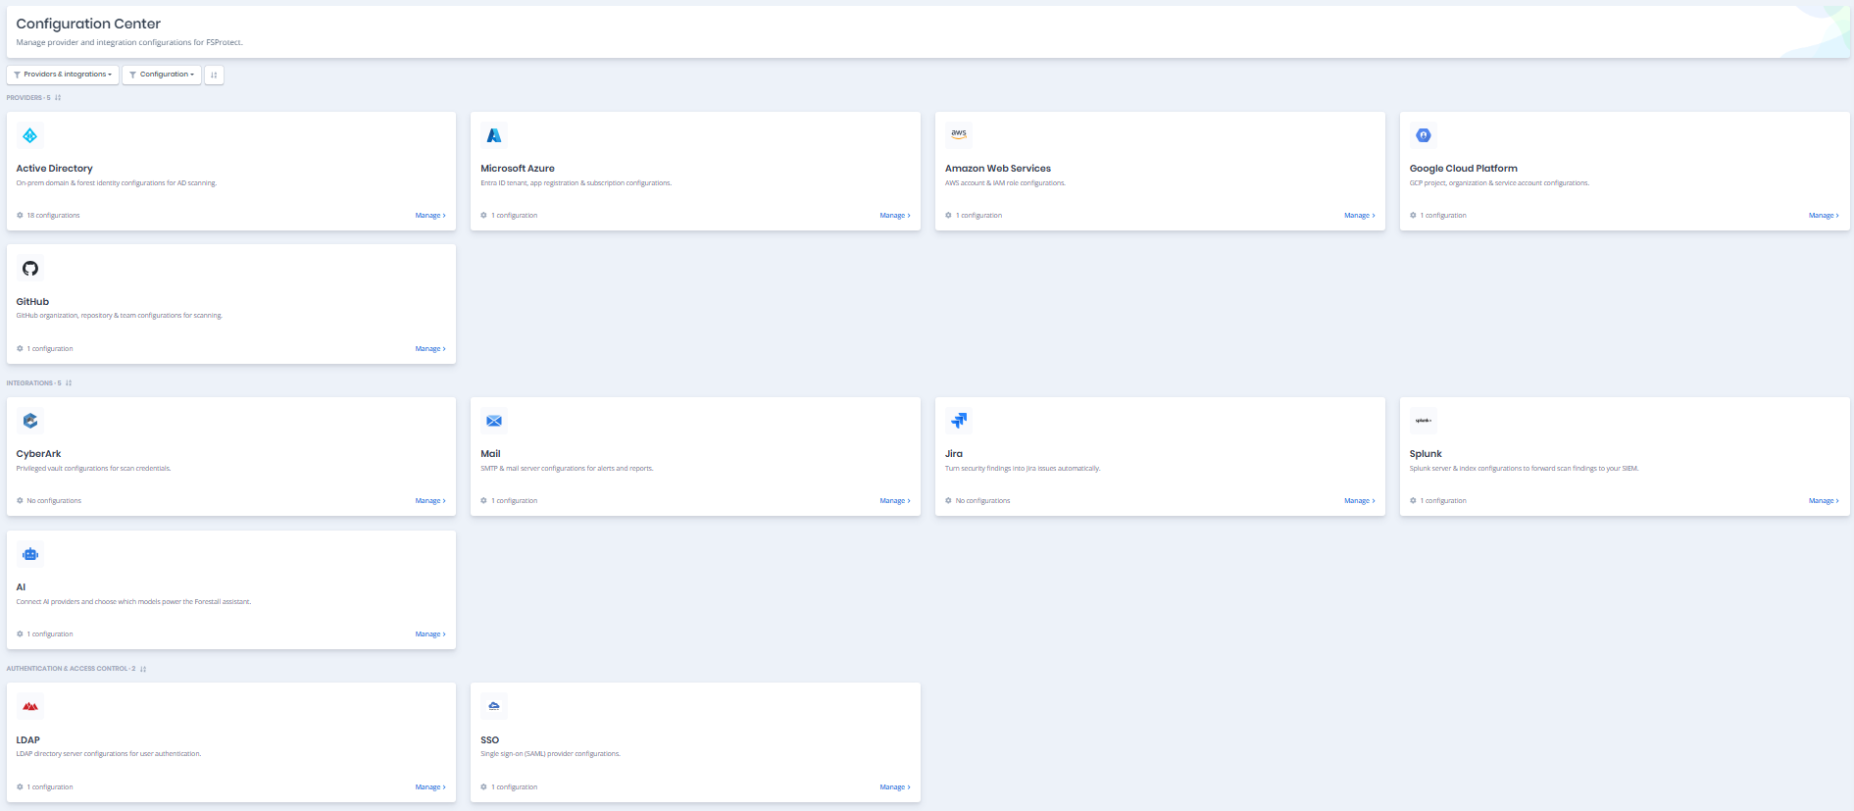Image resolution: width=1854 pixels, height=811 pixels.
Task: Click the Amazon Web Services aws icon
Action: (x=959, y=135)
